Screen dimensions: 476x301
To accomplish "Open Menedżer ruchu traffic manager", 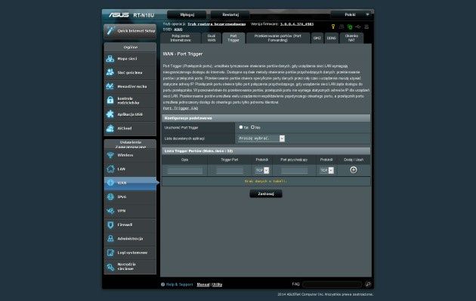I will [x=130, y=86].
